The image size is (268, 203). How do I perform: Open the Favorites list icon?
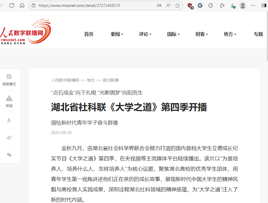point(222,5)
